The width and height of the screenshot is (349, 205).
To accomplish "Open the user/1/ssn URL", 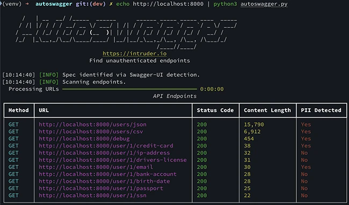I will click(92, 196).
